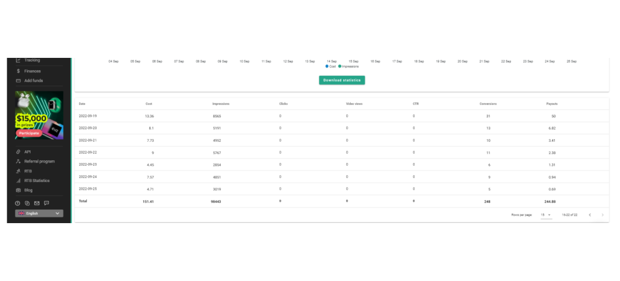Click the total conversions 248
The height and width of the screenshot is (281, 620).
[x=487, y=201]
